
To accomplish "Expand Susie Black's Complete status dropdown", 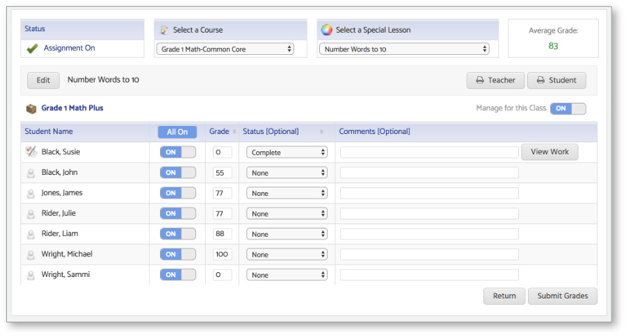I will coord(286,152).
